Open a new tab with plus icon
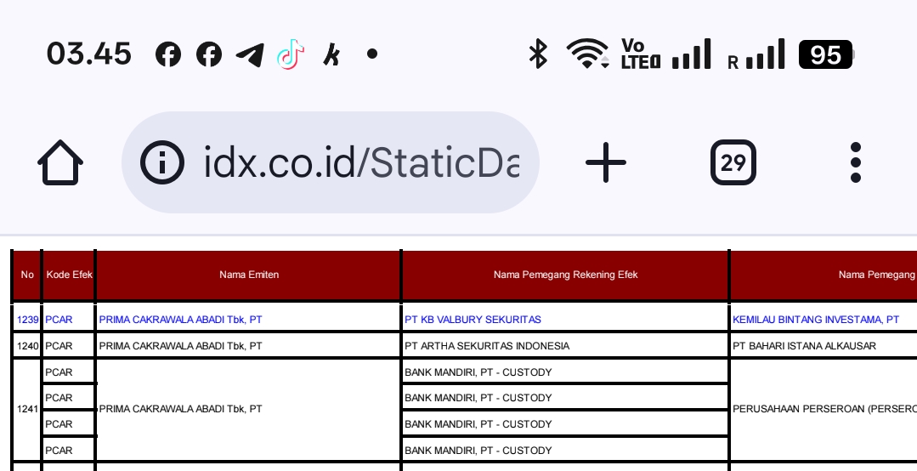 point(606,162)
